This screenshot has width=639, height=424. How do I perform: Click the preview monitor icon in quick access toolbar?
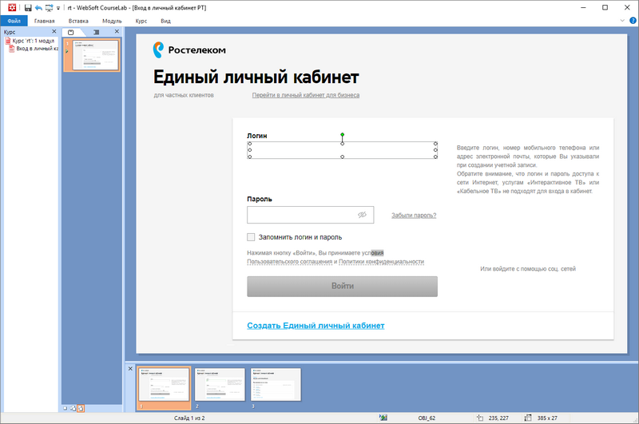(50, 8)
